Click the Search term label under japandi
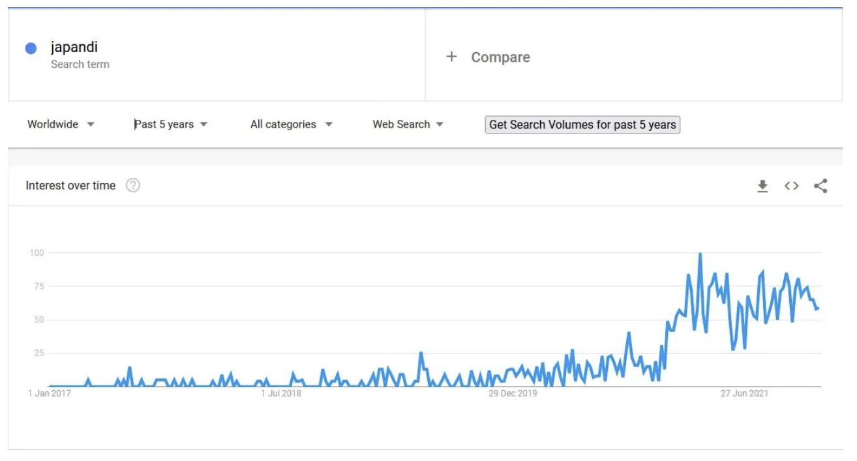This screenshot has width=857, height=461. coord(80,64)
